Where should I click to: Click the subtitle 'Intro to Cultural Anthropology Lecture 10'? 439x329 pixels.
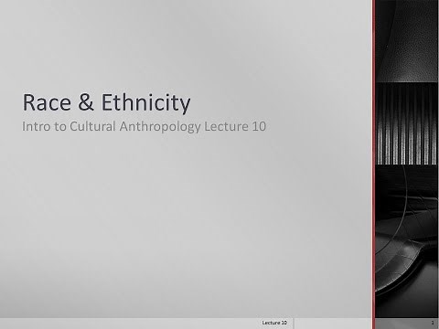(144, 126)
